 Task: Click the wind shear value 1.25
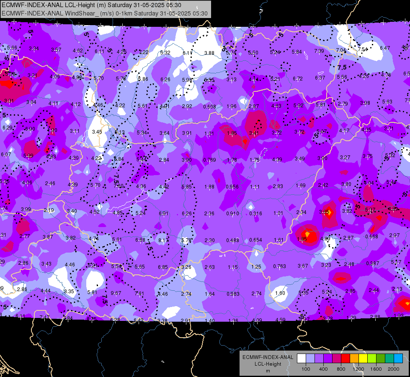click(x=256, y=266)
